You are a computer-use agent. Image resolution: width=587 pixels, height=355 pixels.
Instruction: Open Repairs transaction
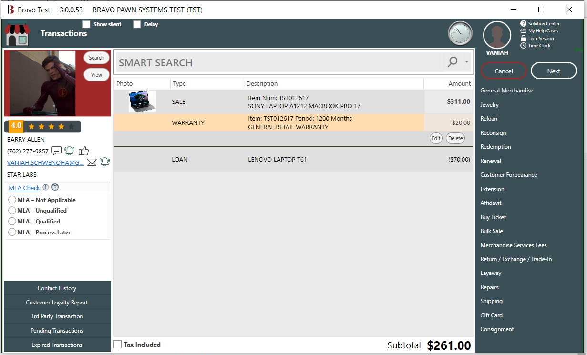489,287
